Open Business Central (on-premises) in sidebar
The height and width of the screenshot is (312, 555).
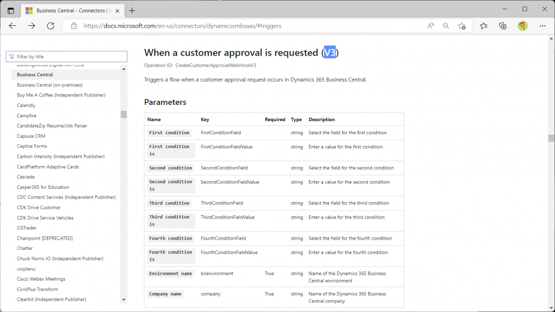[x=49, y=85]
